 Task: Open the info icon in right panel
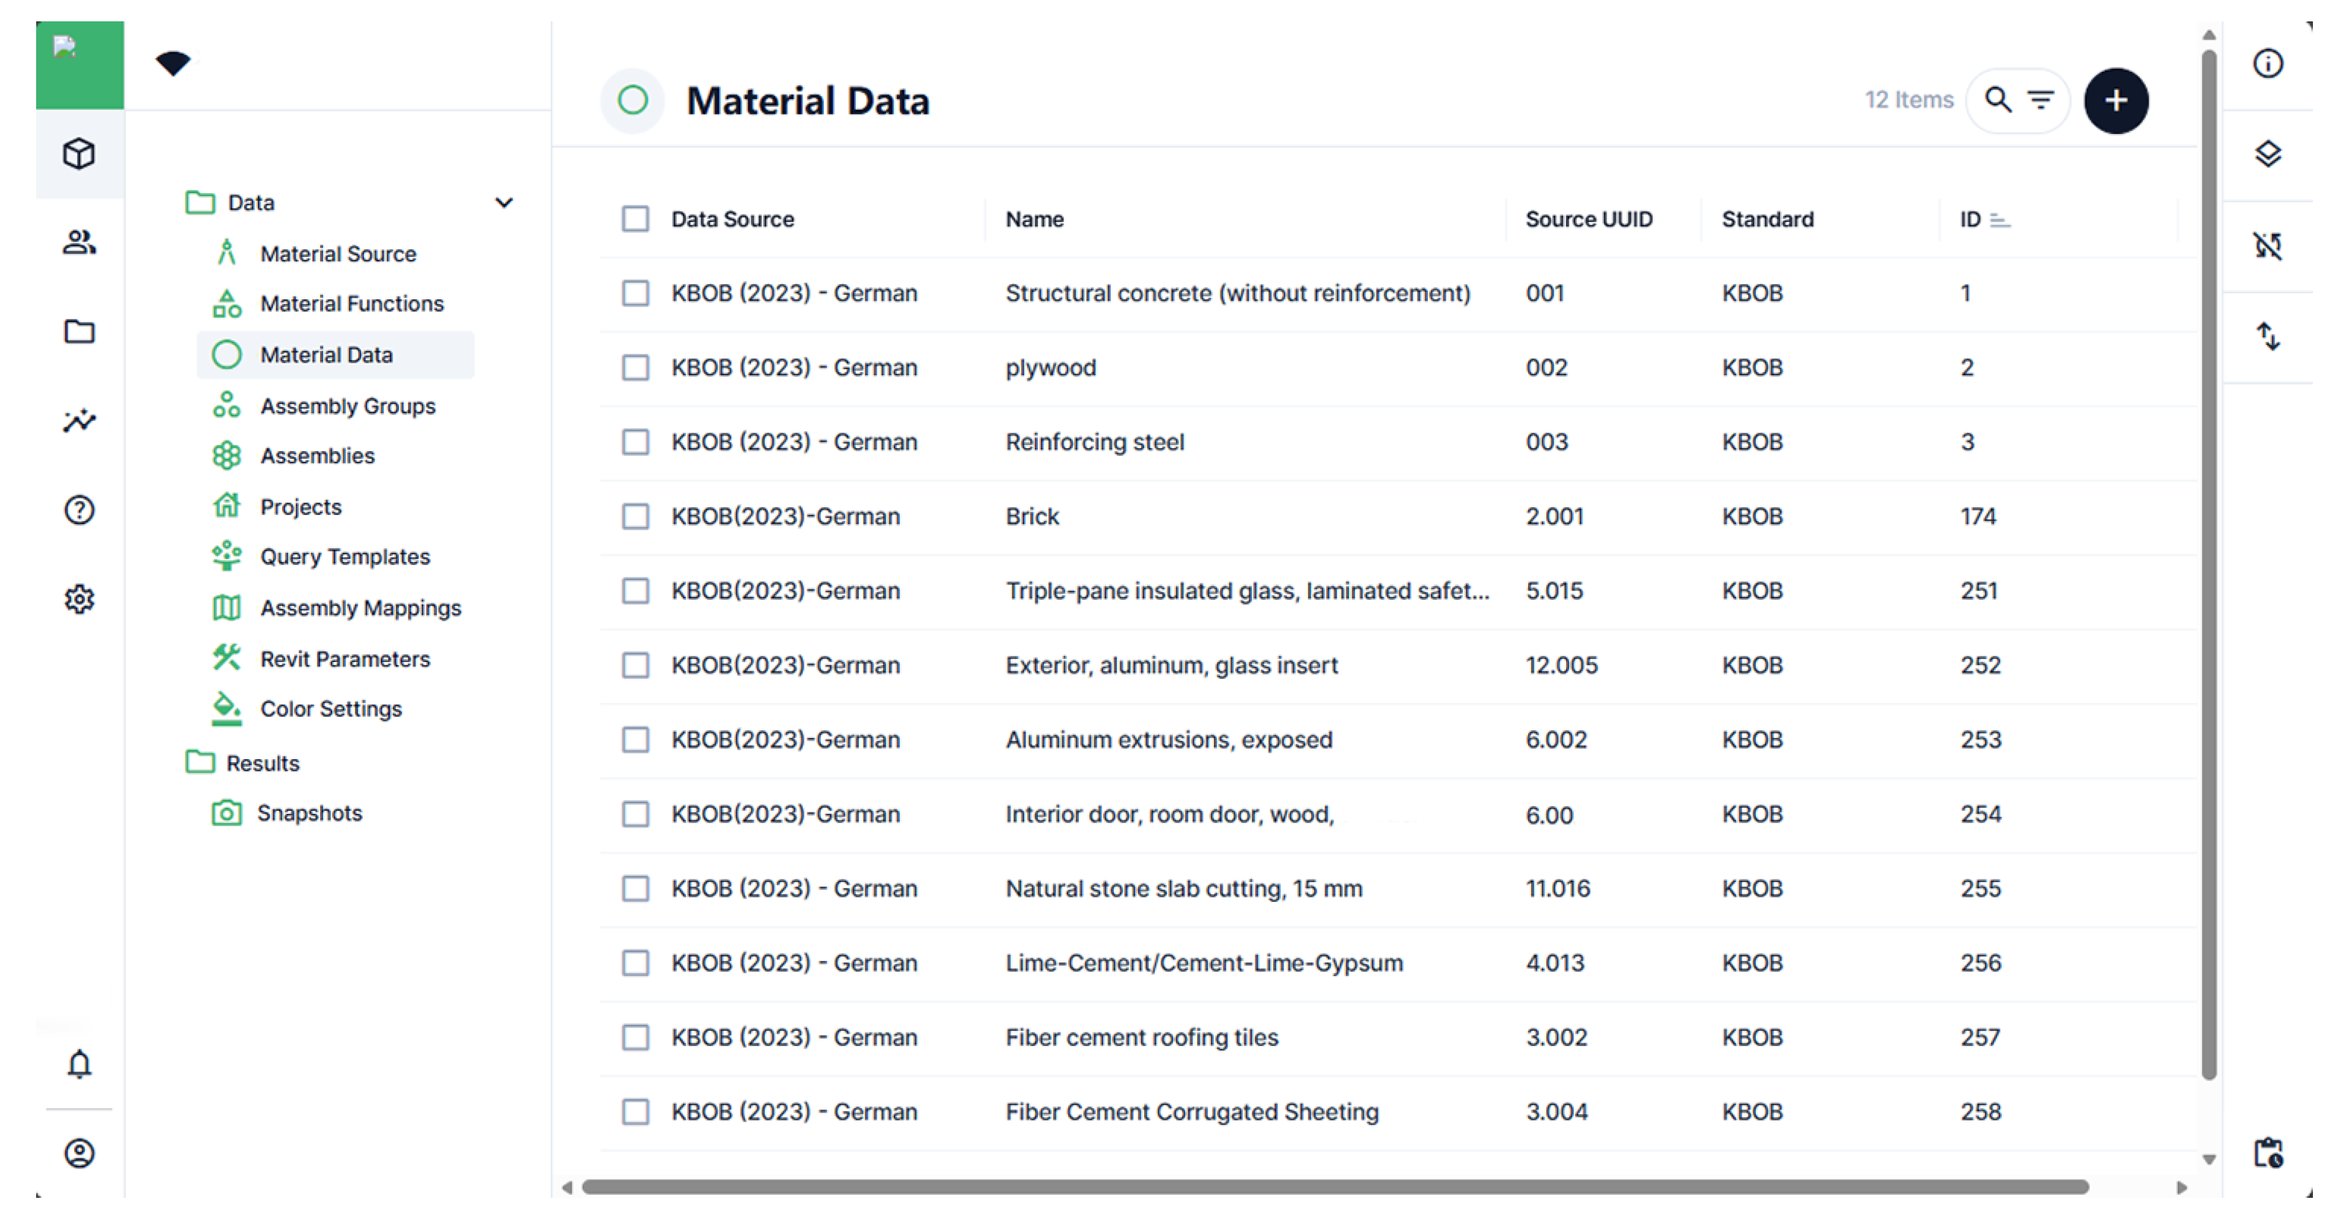tap(2267, 63)
